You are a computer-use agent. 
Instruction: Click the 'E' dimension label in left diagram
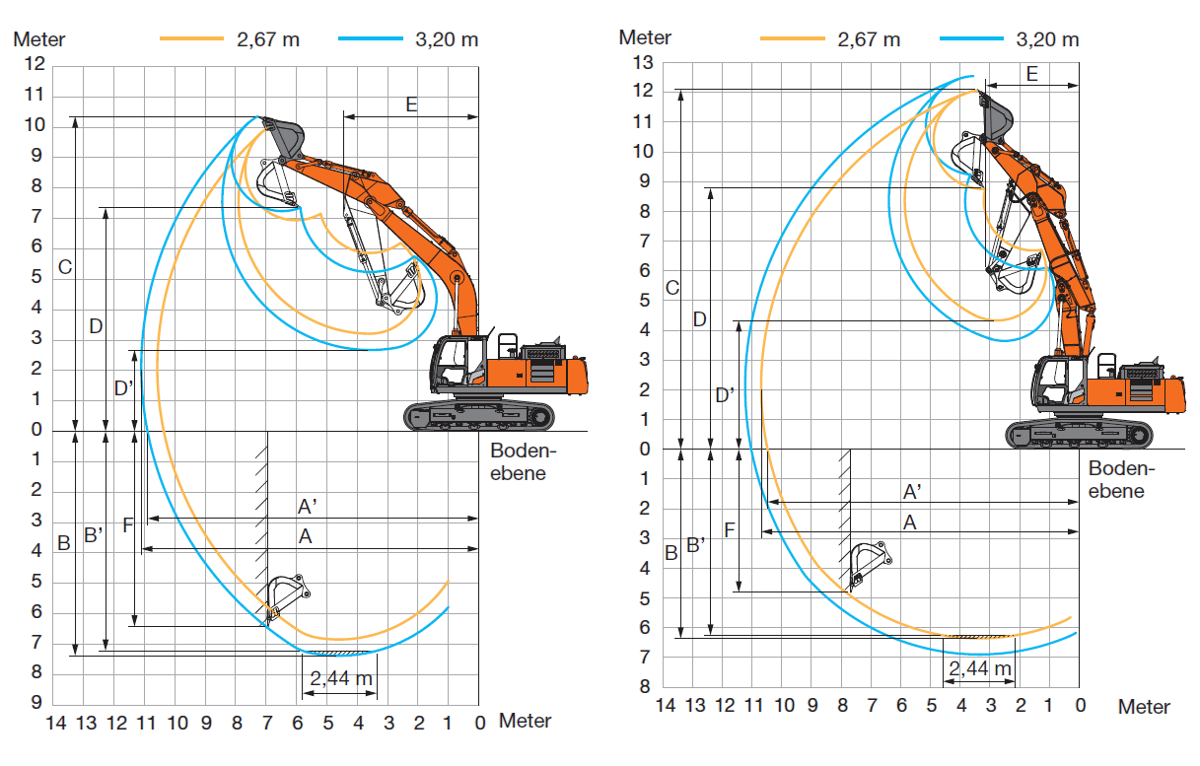411,104
